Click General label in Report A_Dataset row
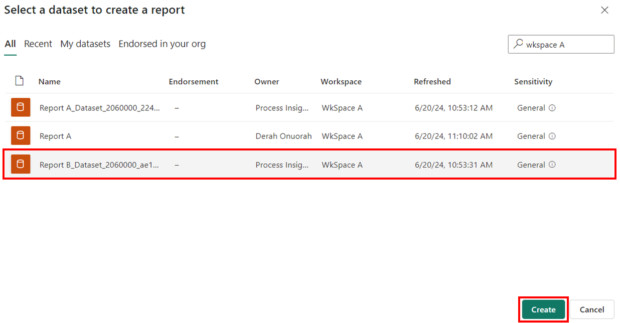 531,108
